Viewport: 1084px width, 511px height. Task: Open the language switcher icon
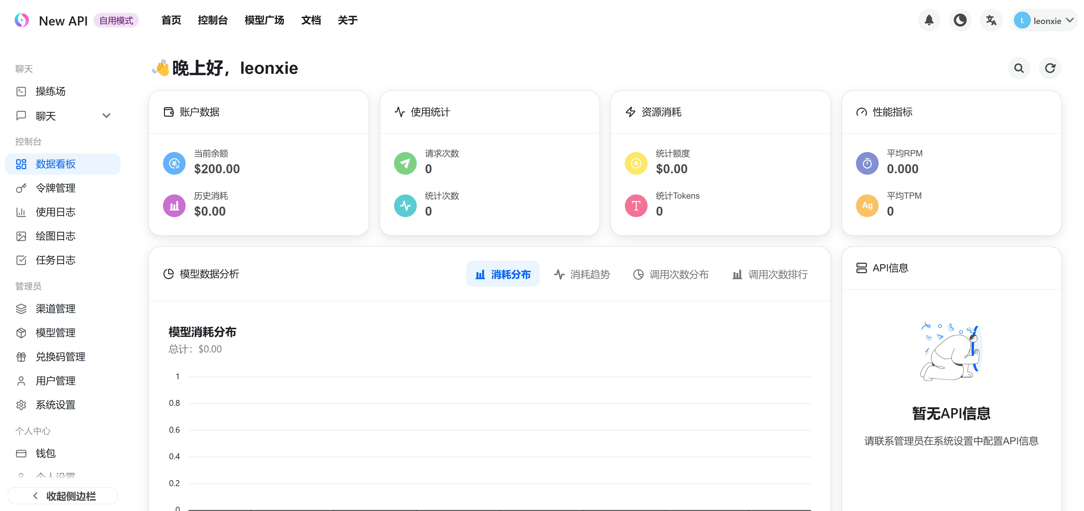pos(991,20)
